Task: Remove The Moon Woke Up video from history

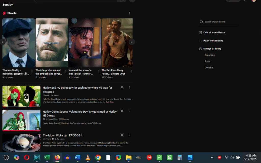Action: tap(122, 135)
